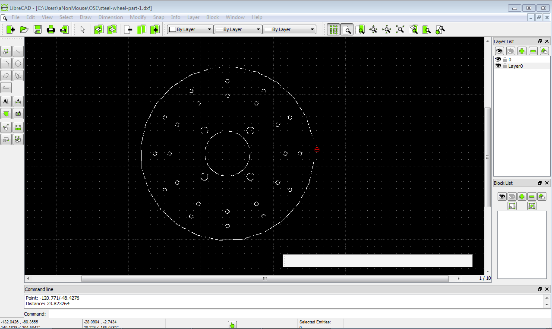Zoom out of the drawing
The width and height of the screenshot is (552, 329).
pyautogui.click(x=387, y=29)
